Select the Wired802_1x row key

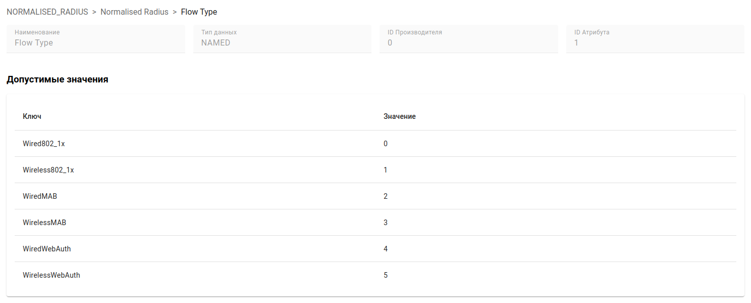pos(44,144)
